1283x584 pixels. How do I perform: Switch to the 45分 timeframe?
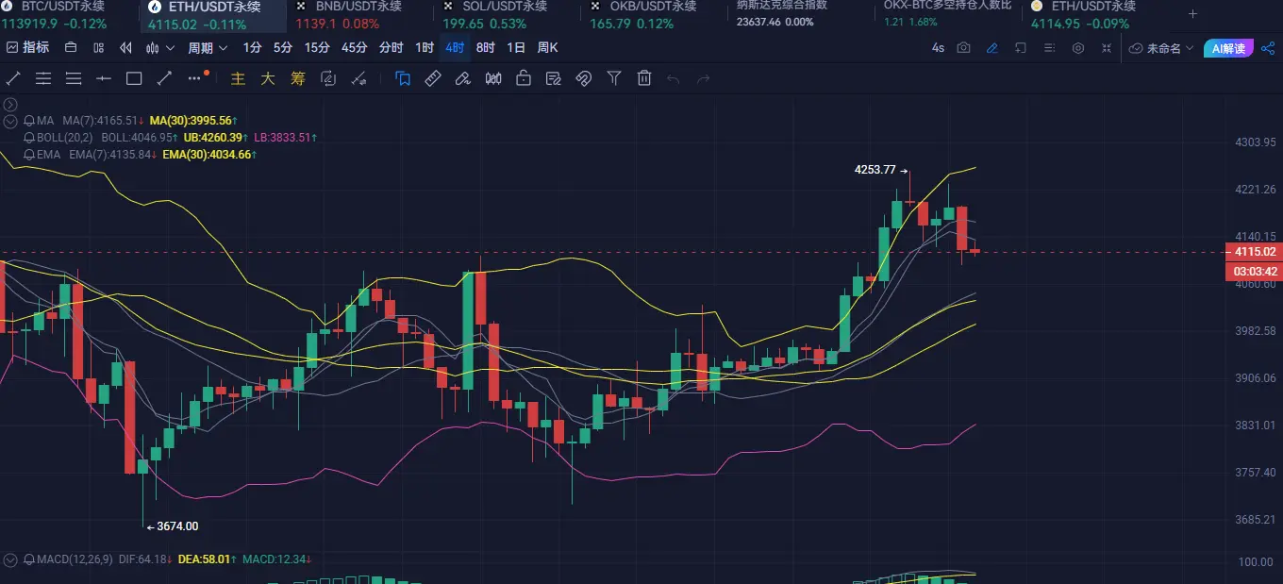[x=355, y=47]
